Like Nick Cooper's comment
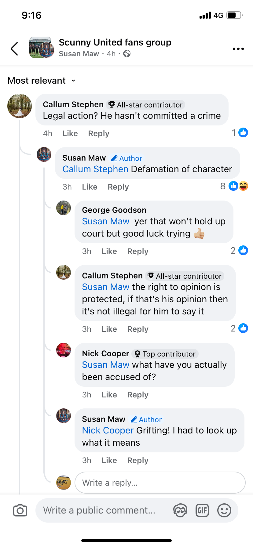The image size is (253, 547). click(x=109, y=395)
